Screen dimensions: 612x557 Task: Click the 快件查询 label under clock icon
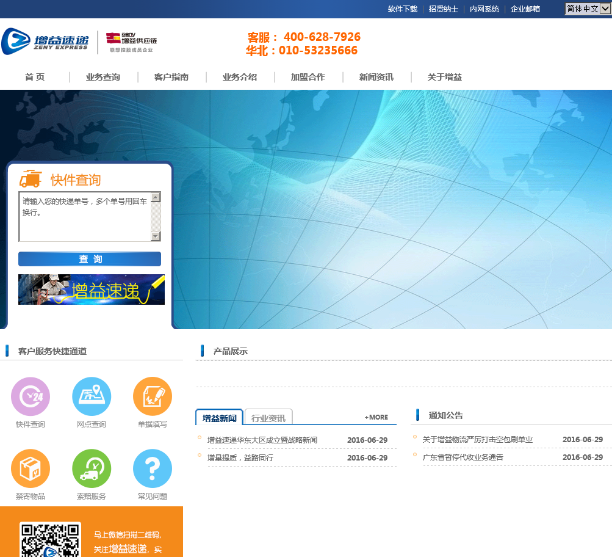click(31, 424)
